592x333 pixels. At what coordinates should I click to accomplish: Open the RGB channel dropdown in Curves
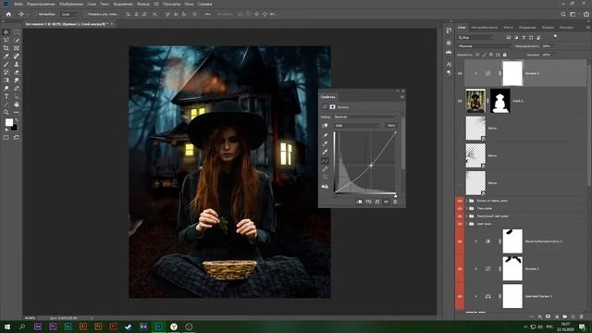[358, 126]
